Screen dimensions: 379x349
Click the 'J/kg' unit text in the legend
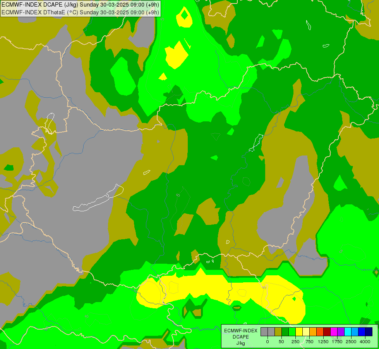click(241, 344)
